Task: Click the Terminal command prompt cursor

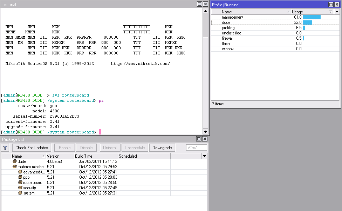Action: 100,132
